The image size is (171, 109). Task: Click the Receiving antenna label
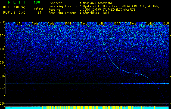tap(63, 13)
